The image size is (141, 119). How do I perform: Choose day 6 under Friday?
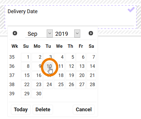pos(81,57)
